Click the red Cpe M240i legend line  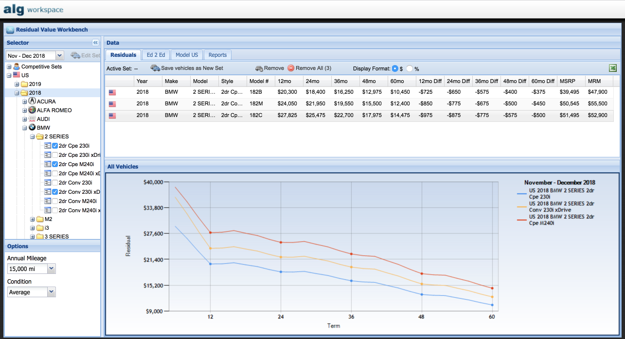tap(522, 220)
